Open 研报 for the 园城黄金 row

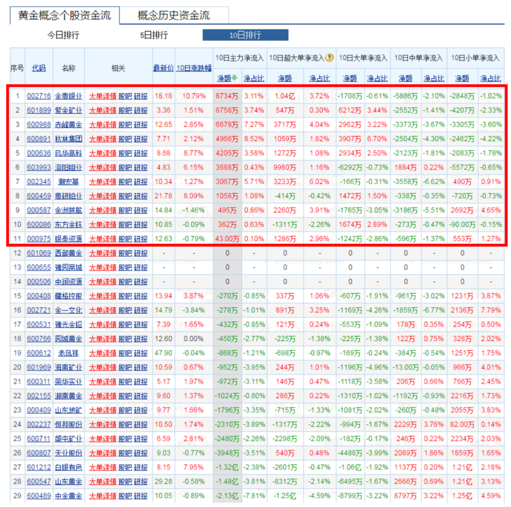(141, 339)
